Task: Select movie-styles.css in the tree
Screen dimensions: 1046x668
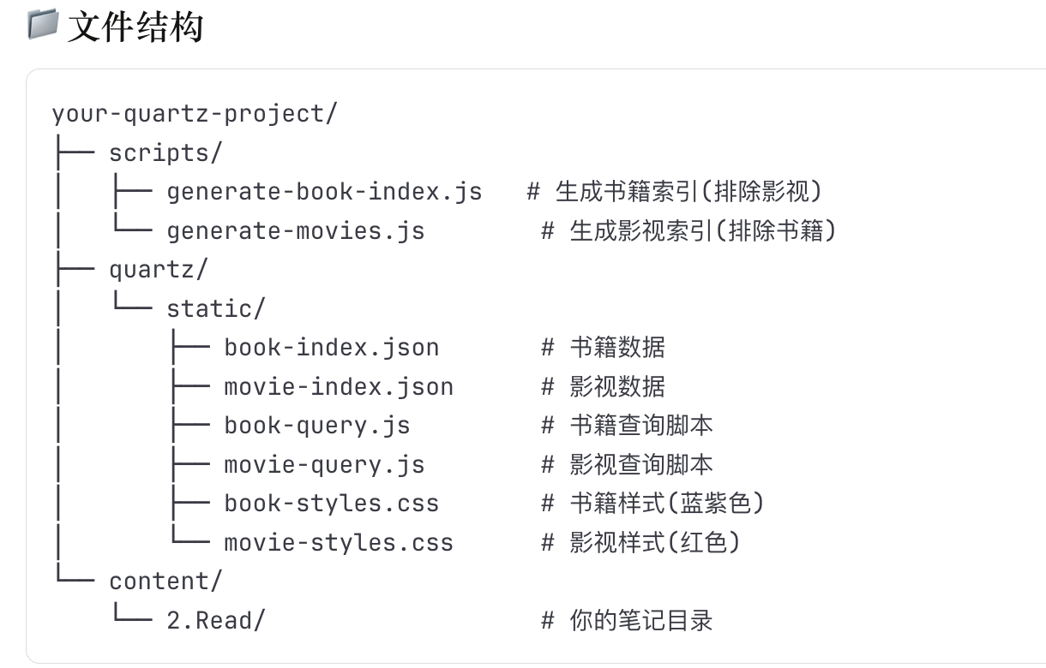Action: pos(338,543)
